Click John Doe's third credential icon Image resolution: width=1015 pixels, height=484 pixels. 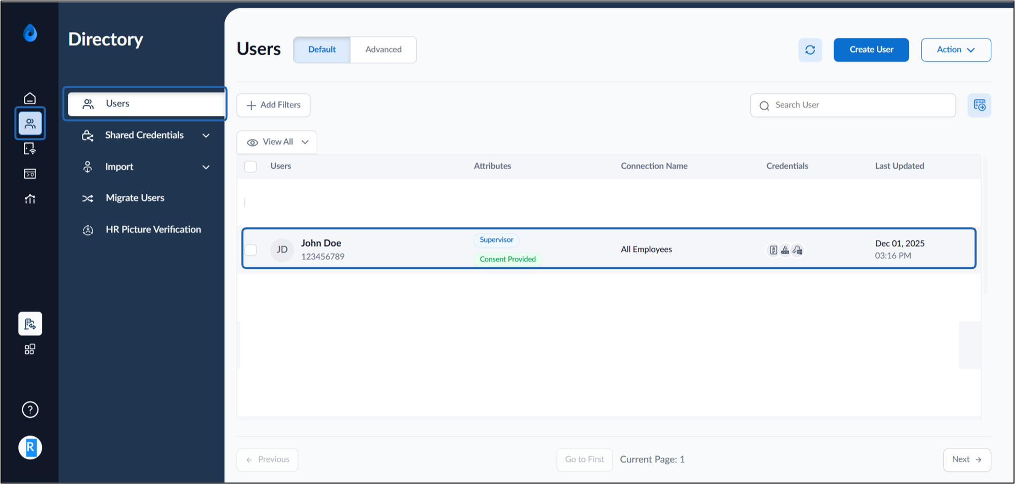coord(797,250)
